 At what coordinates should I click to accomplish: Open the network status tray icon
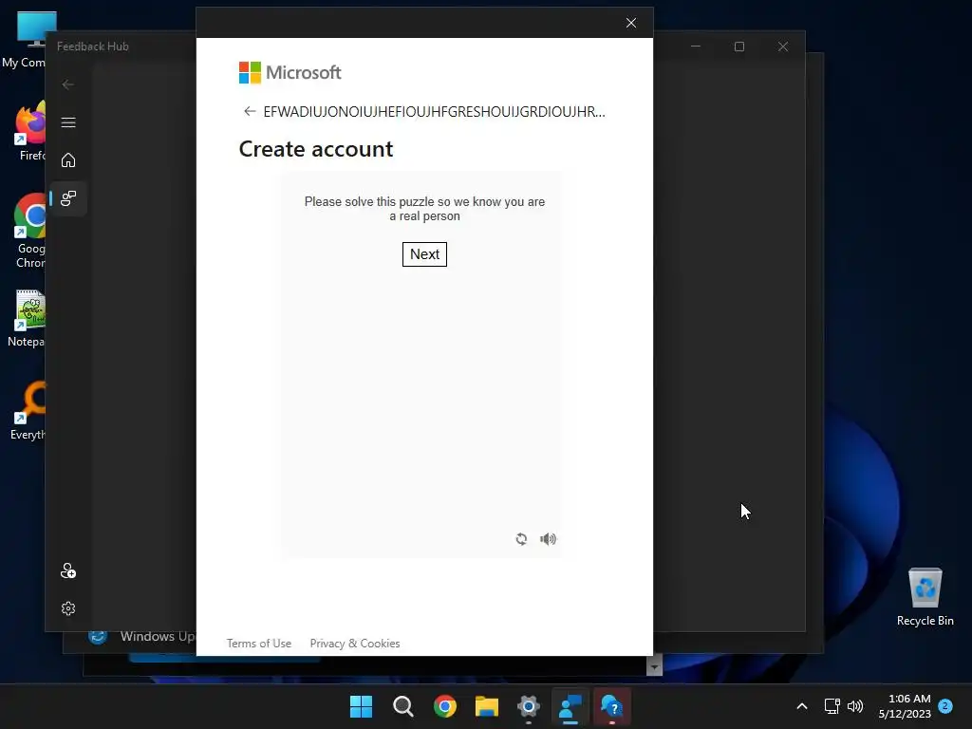tap(832, 706)
